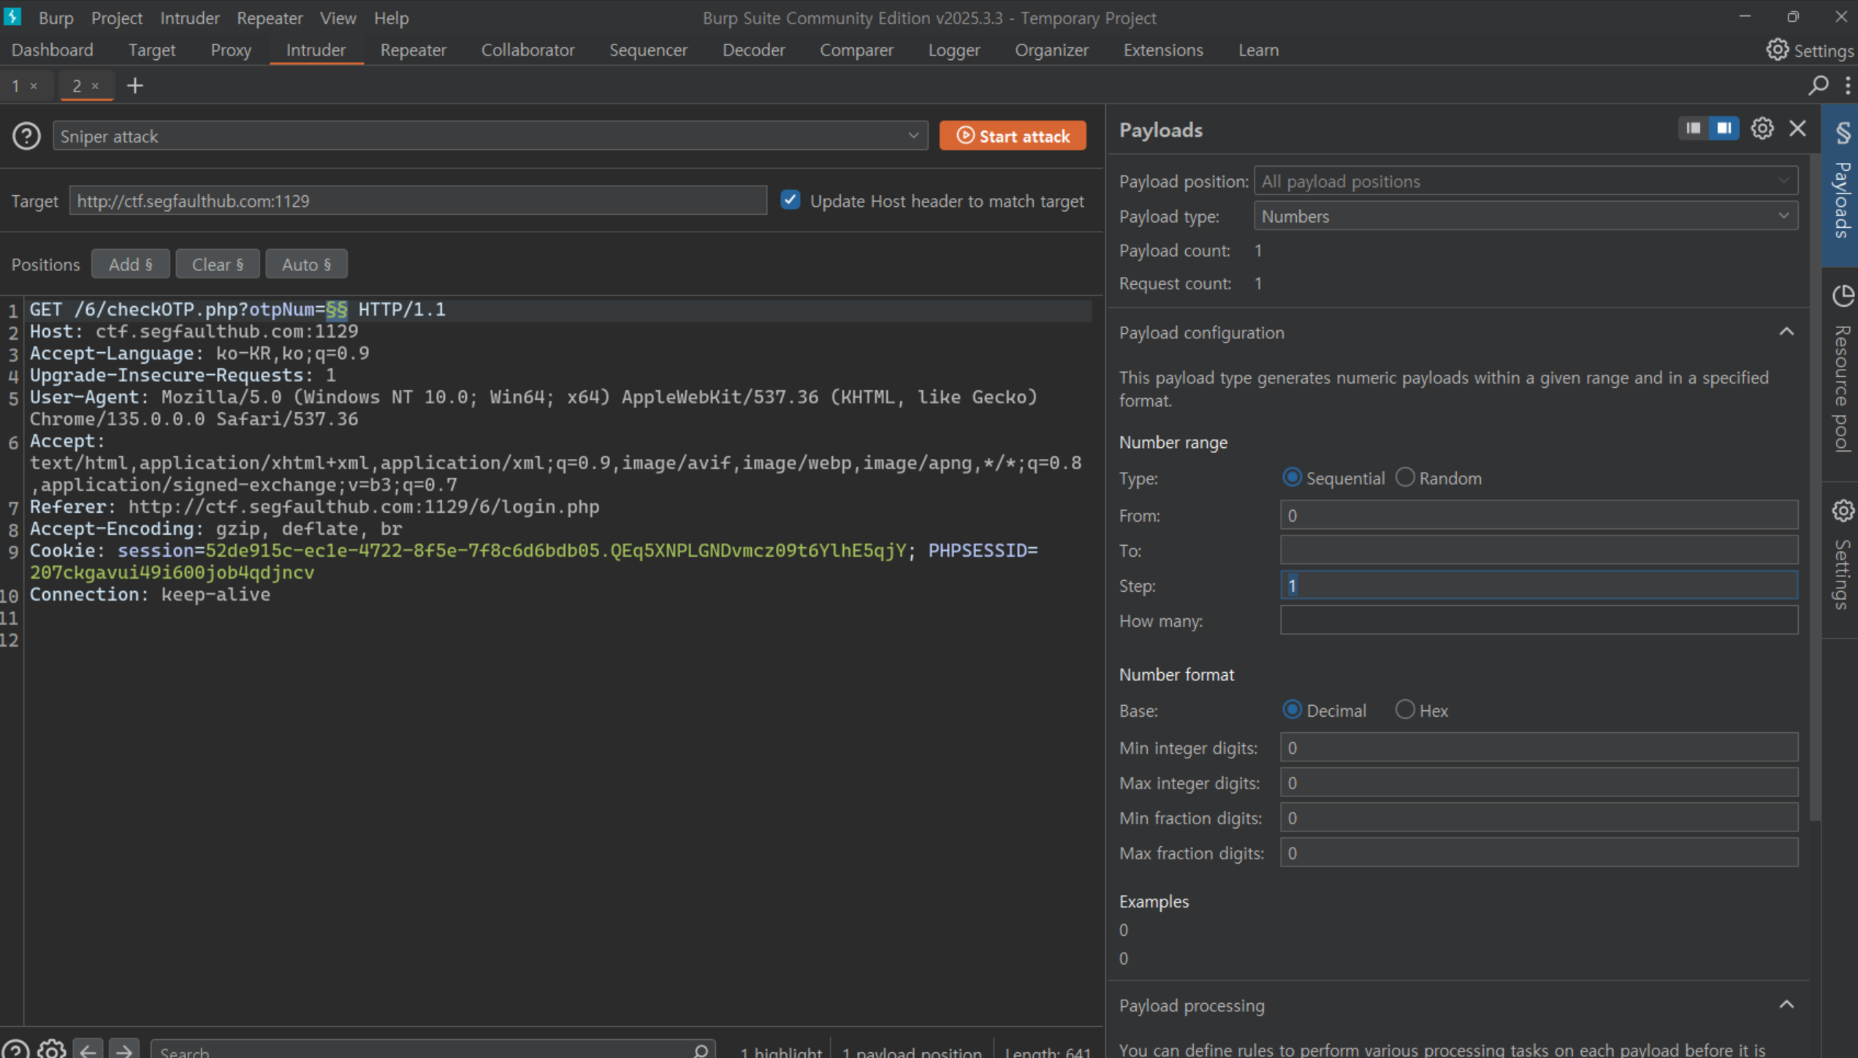Click the Burp Suite logo icon
Image resolution: width=1858 pixels, height=1058 pixels.
[12, 17]
